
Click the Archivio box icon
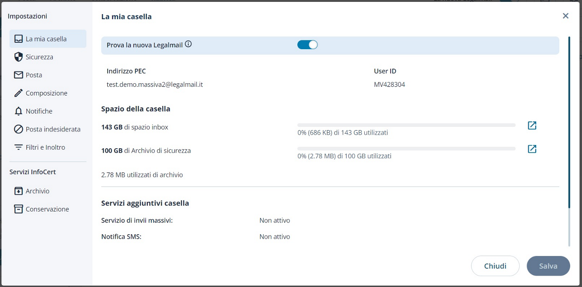tap(19, 191)
